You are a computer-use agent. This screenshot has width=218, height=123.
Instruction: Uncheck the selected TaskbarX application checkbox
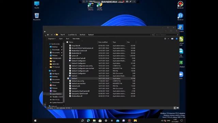tap(68, 79)
